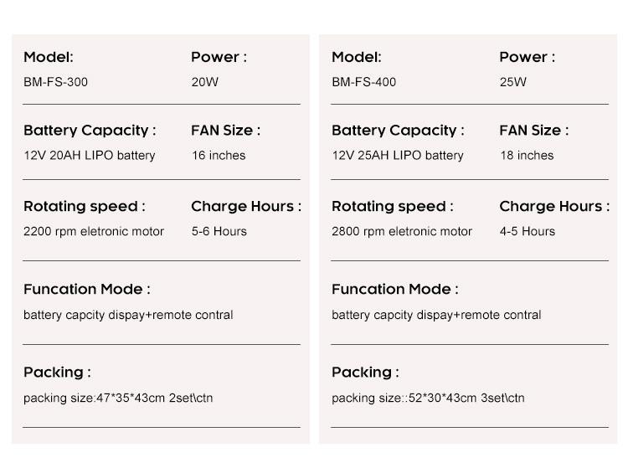Click the 12V 25AH LIPO battery text
Viewport: 628px width, 468px height.
(x=398, y=156)
